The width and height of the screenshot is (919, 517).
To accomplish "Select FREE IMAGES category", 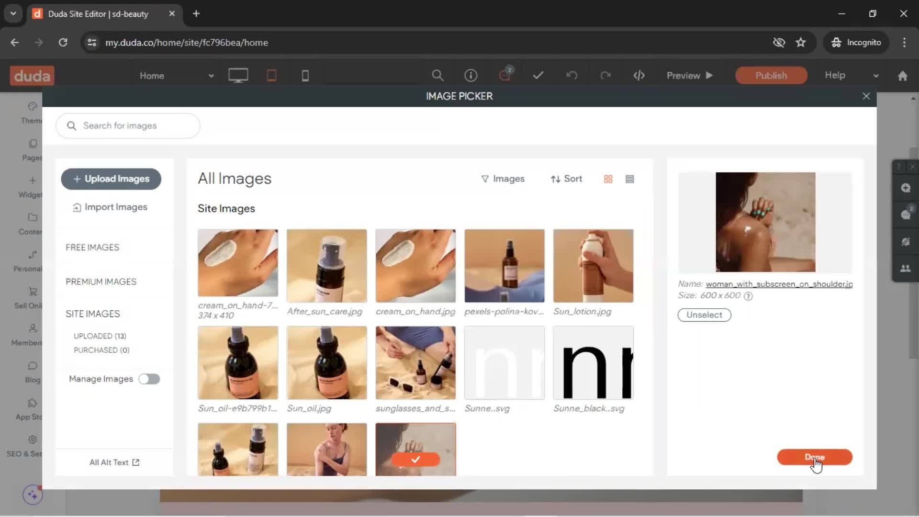I will point(92,247).
